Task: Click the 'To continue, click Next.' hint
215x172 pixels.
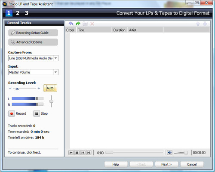Action: coord(25,152)
